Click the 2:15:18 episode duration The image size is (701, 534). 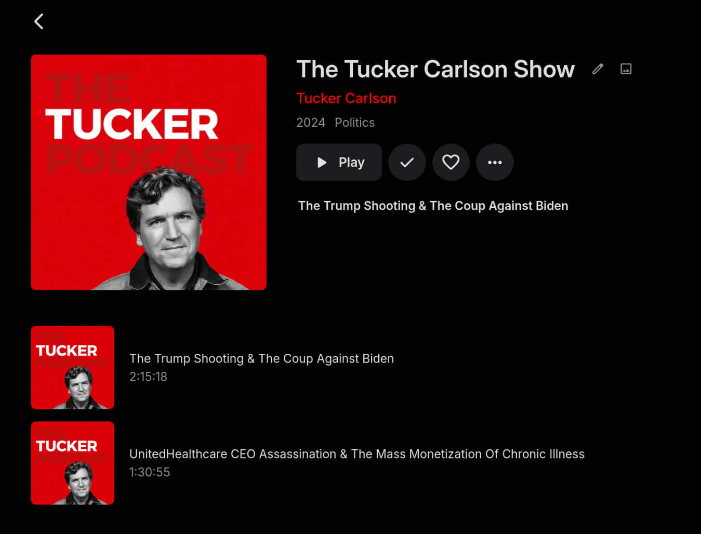click(x=148, y=377)
